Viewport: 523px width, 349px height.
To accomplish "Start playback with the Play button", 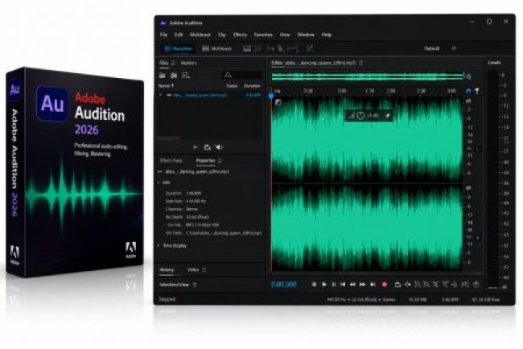I will [x=324, y=285].
